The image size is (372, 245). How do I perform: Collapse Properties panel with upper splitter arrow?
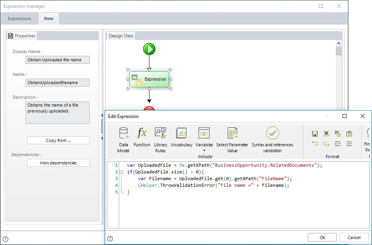(x=102, y=116)
